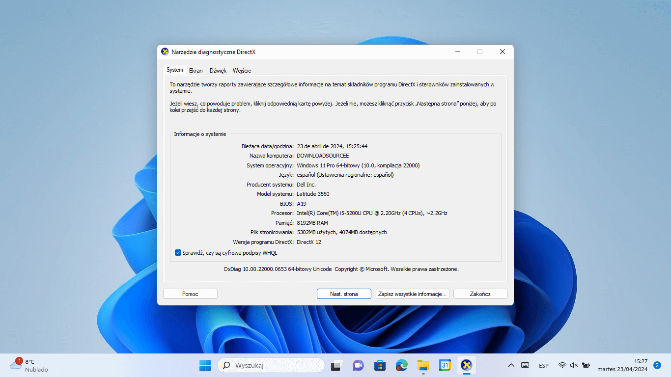Click the current date 23 de abril value
The height and width of the screenshot is (377, 671).
[333, 146]
